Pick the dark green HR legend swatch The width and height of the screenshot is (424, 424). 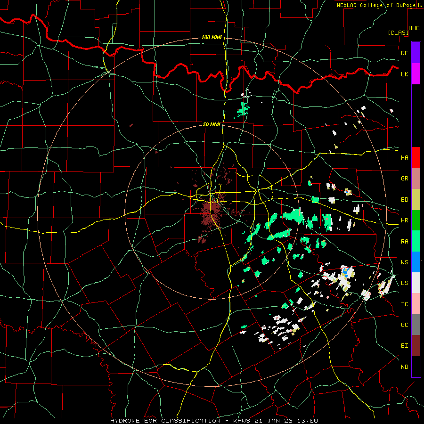[x=416, y=220]
